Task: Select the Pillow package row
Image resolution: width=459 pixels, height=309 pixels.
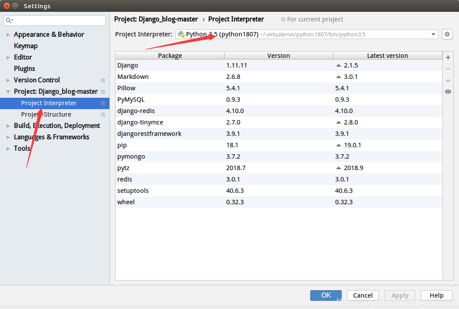Action: coord(279,88)
